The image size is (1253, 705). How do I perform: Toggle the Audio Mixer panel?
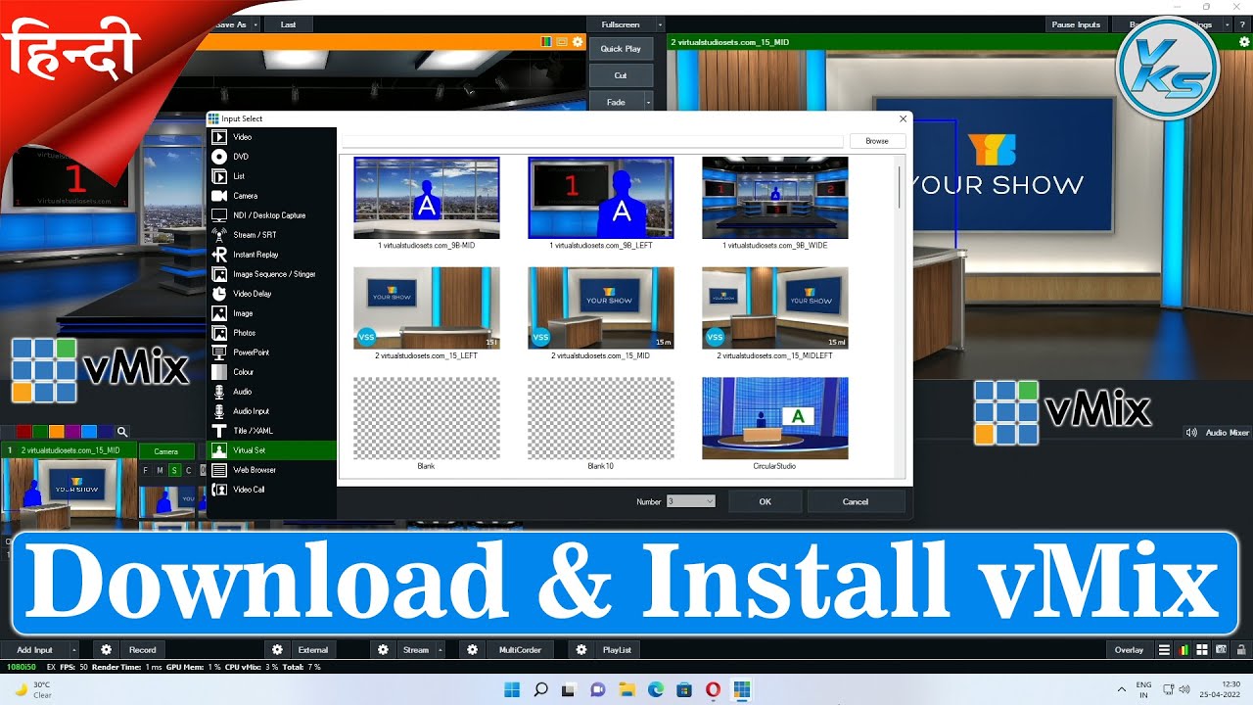click(x=1217, y=432)
